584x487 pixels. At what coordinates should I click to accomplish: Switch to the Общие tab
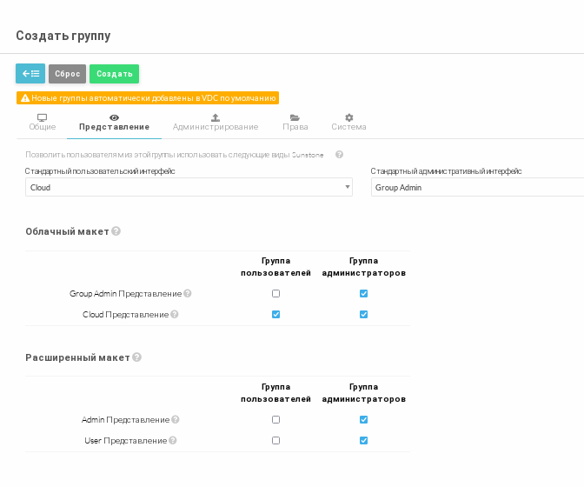[43, 123]
